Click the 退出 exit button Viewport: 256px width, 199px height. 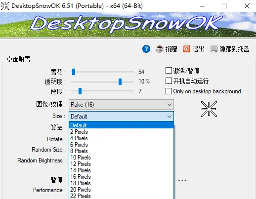click(x=194, y=49)
